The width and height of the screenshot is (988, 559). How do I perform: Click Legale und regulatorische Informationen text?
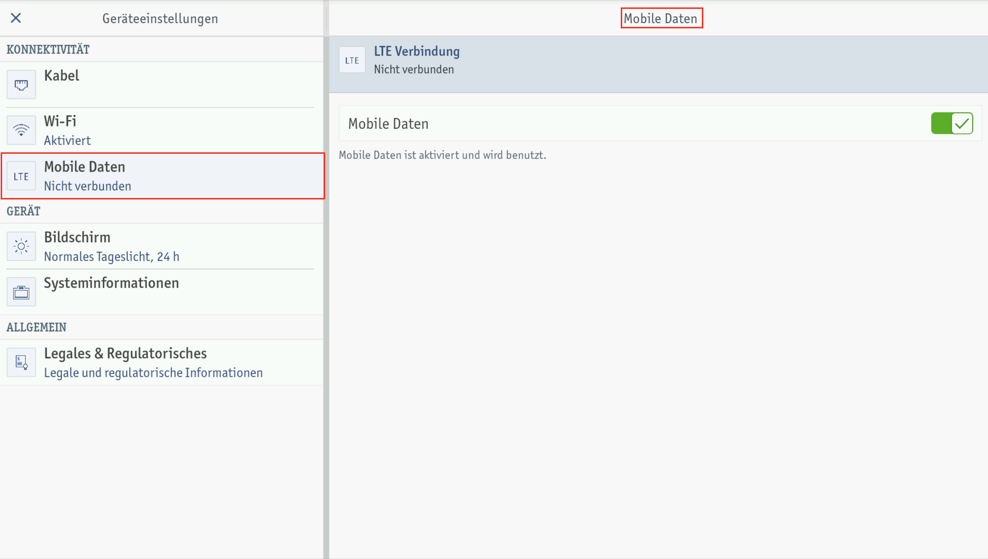point(153,373)
